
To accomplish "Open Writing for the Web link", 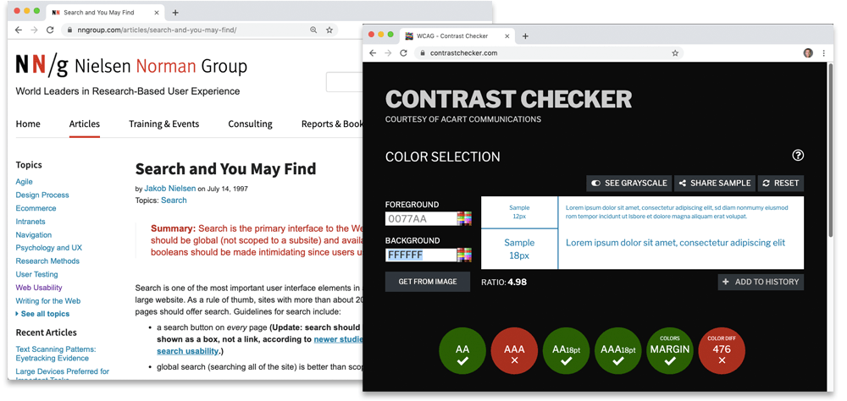I will [48, 300].
